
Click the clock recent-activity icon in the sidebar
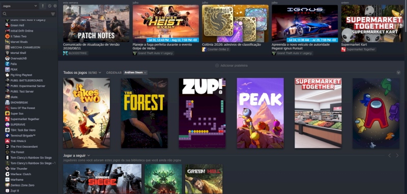tap(49, 6)
